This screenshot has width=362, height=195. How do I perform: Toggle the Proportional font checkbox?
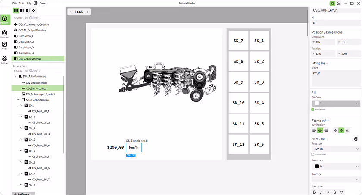[x=312, y=154]
